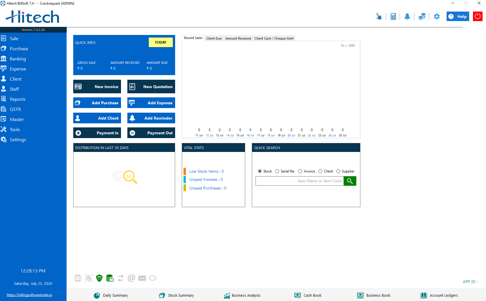This screenshot has width=486, height=301.
Task: Click the New Invoice button
Action: [x=97, y=87]
